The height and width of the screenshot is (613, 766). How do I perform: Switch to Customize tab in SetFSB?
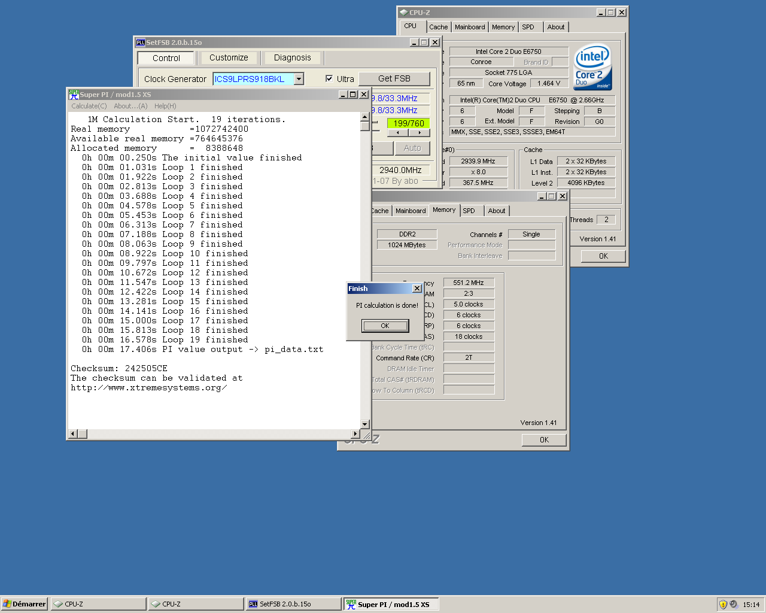click(229, 57)
